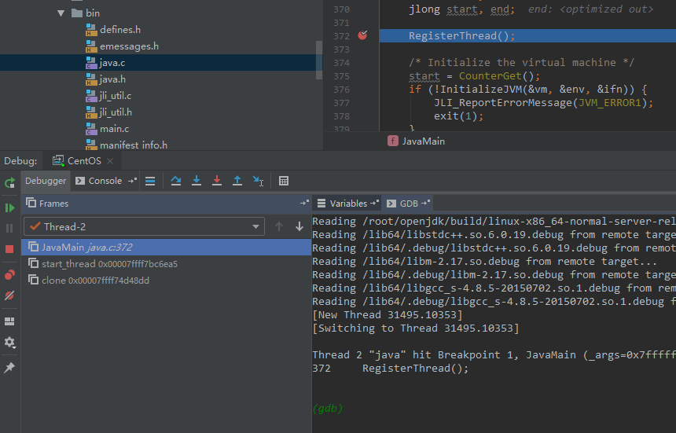The height and width of the screenshot is (433, 676).
Task: Click line number 376 in gutter
Action: pyautogui.click(x=341, y=90)
